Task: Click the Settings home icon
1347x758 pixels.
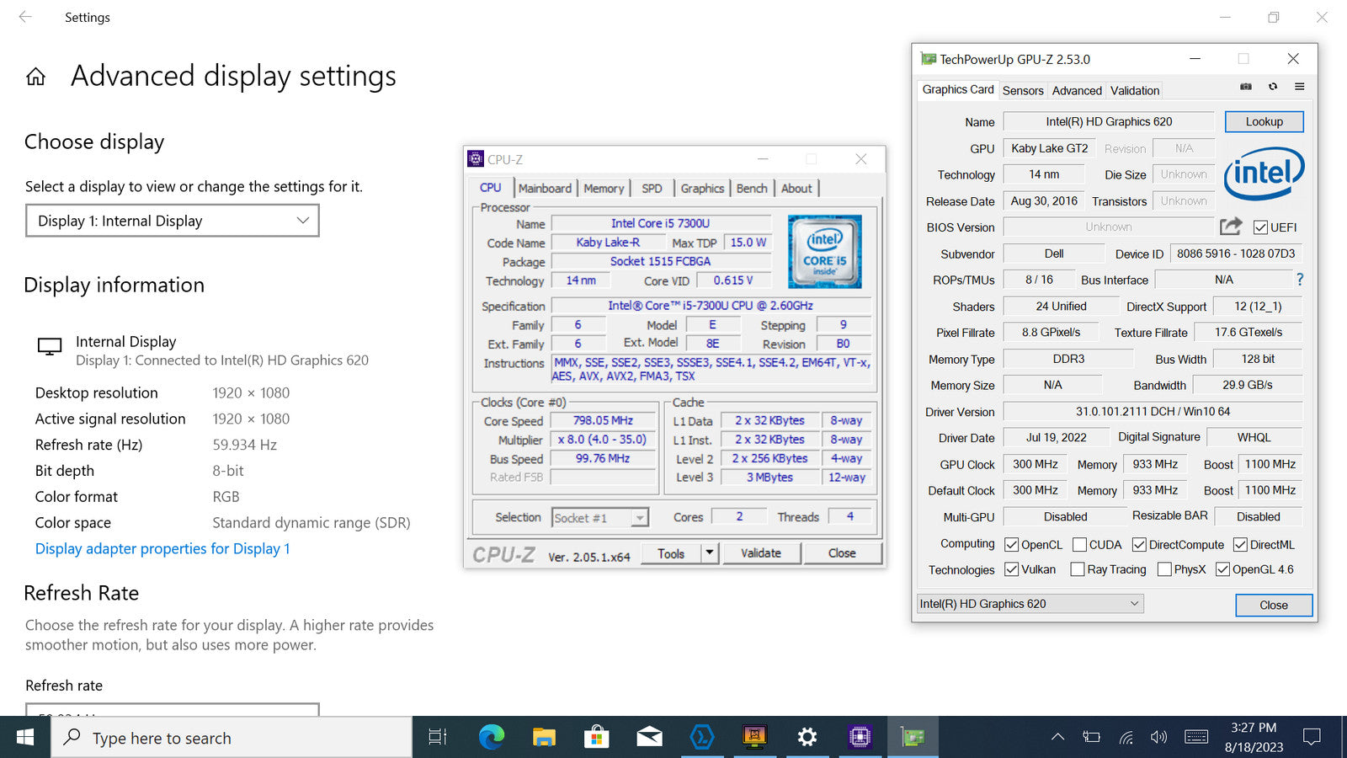Action: point(35,77)
